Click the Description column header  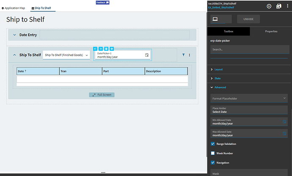pos(166,71)
